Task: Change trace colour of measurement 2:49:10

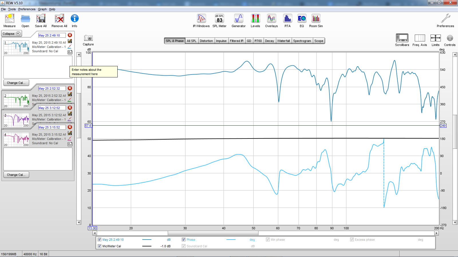Action: pyautogui.click(x=70, y=46)
